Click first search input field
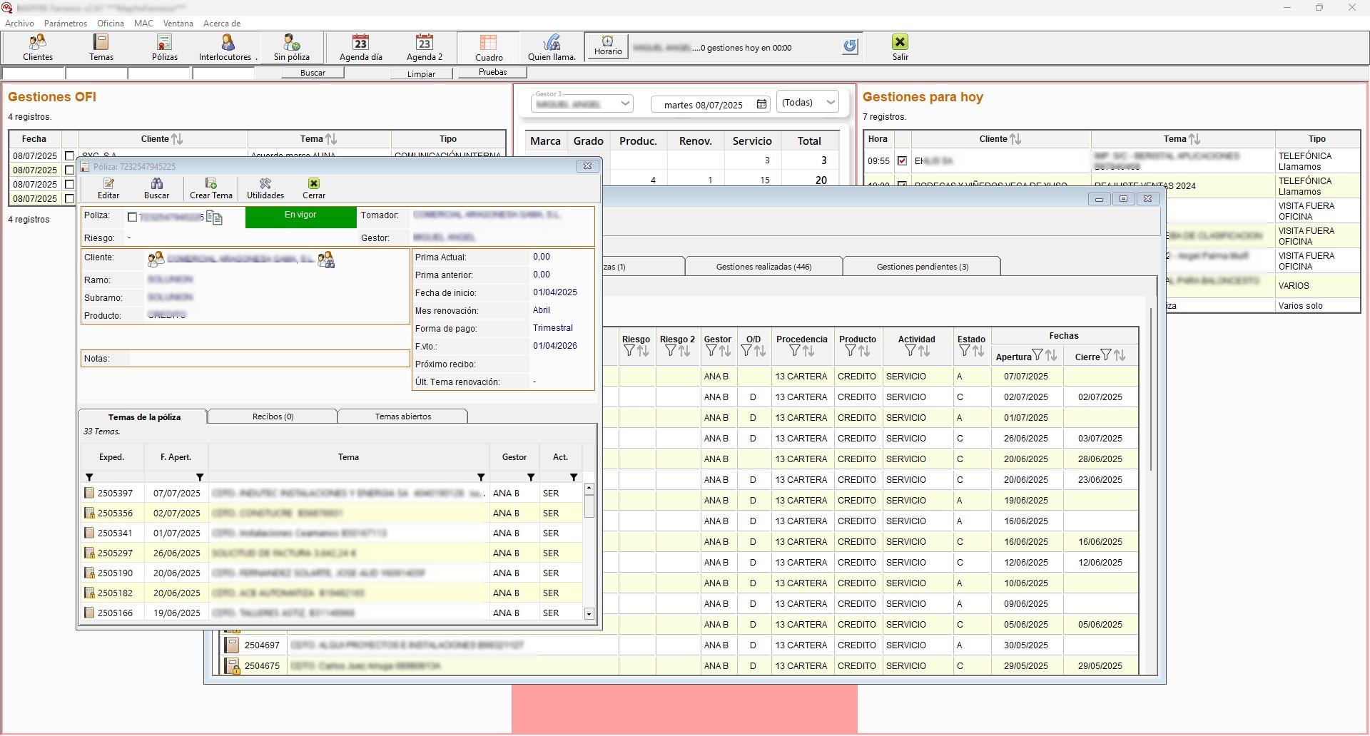 (x=33, y=73)
